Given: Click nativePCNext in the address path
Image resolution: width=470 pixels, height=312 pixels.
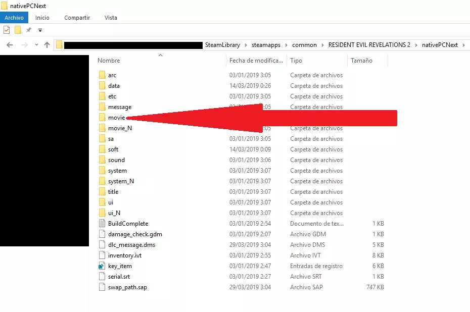Looking at the screenshot, I should tap(440, 45).
